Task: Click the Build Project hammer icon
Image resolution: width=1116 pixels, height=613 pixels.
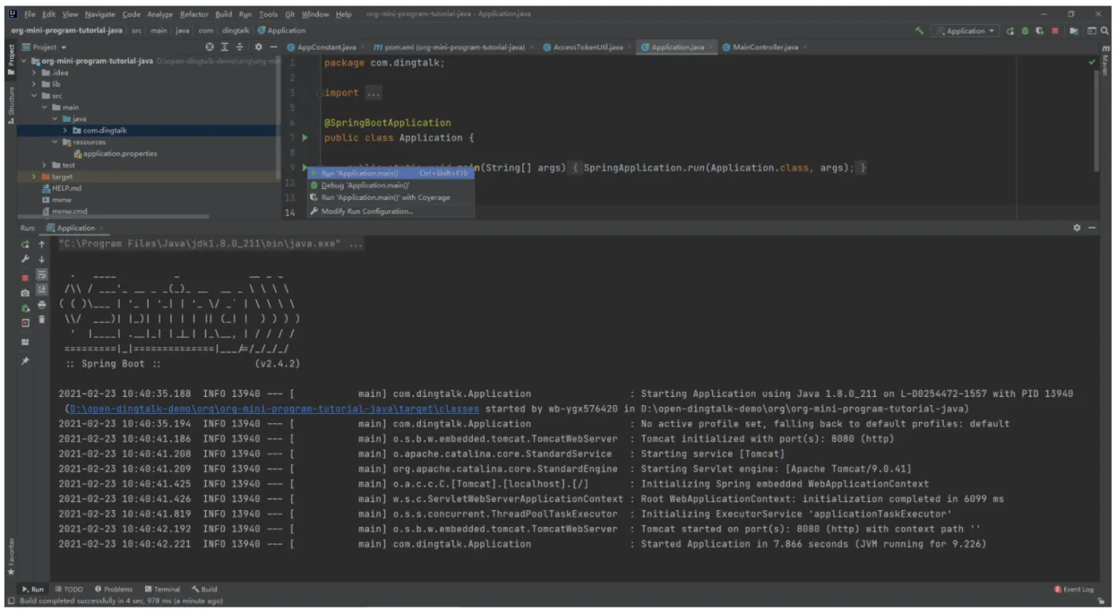Action: click(920, 30)
